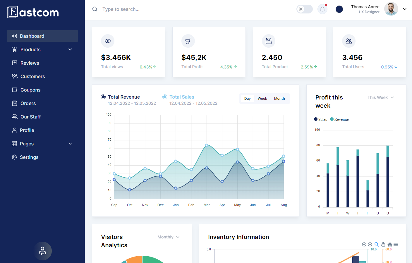The image size is (412, 263).
Task: Open the Customers page in sidebar
Action: click(x=32, y=76)
